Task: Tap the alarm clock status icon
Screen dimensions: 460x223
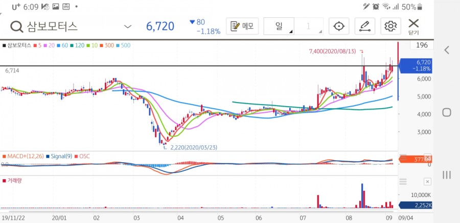Action: 376,7
